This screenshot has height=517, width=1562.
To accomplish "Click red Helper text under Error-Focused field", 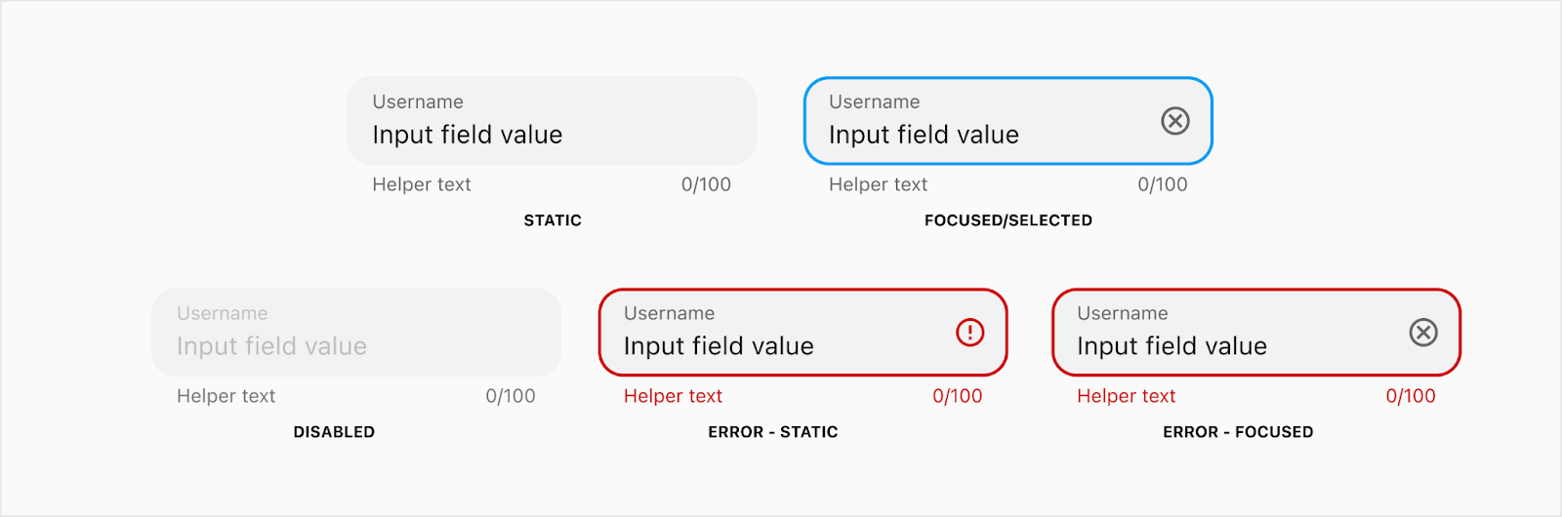I will [x=1127, y=396].
